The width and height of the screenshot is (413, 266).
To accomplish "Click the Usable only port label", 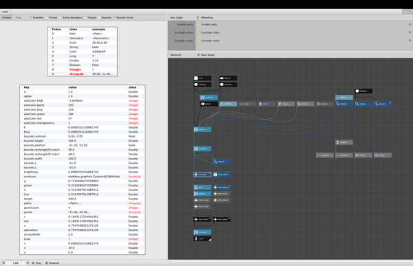I will [x=185, y=25].
